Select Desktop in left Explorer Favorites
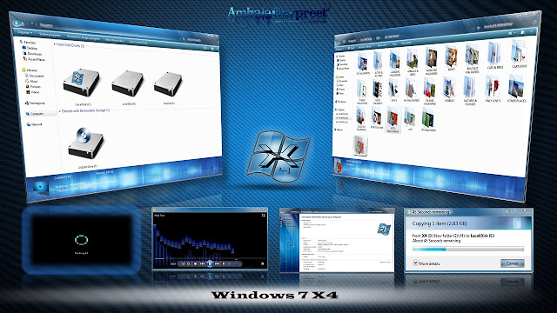The width and height of the screenshot is (557, 313). coord(30,48)
